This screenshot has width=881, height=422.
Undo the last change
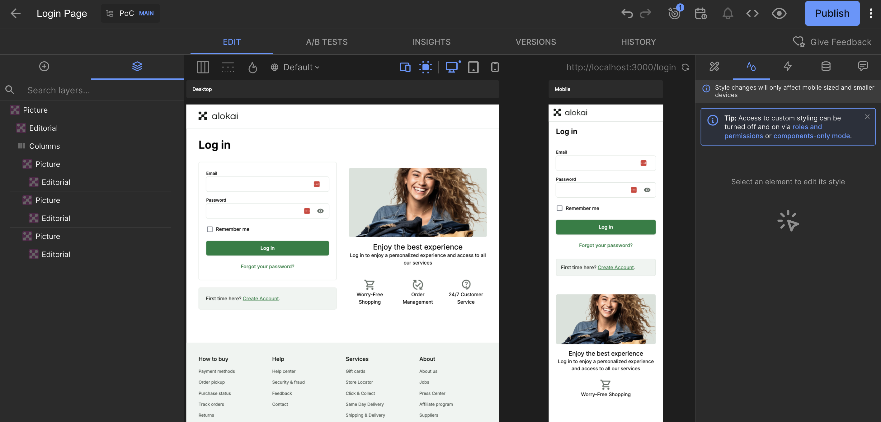(627, 13)
